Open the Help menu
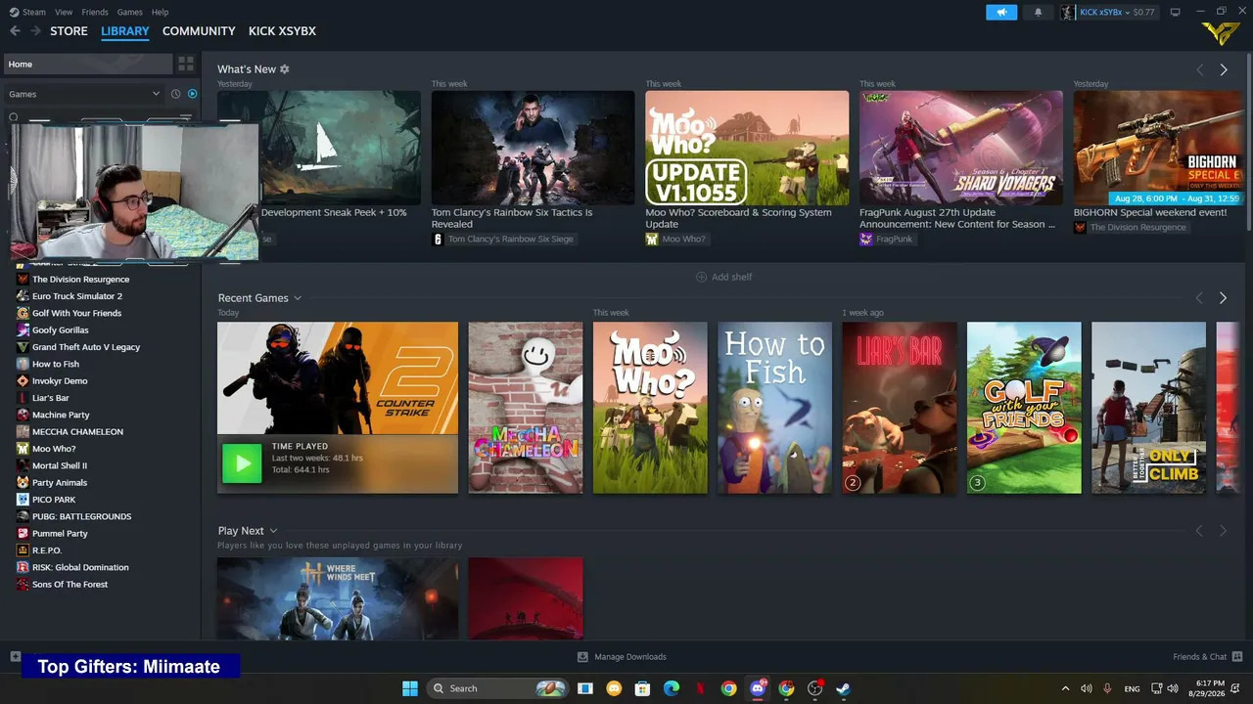 click(x=160, y=13)
